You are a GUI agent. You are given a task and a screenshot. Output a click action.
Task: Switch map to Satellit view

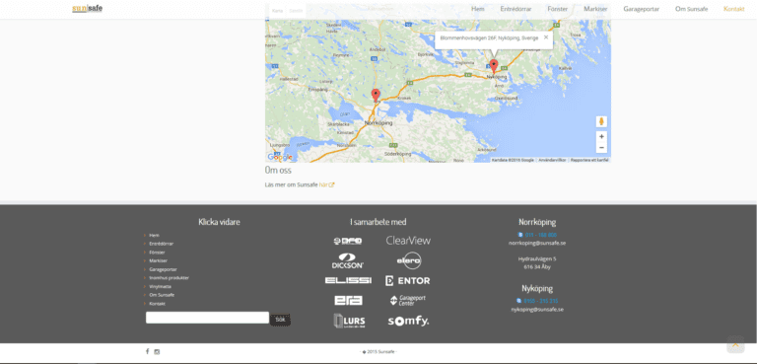click(x=296, y=10)
